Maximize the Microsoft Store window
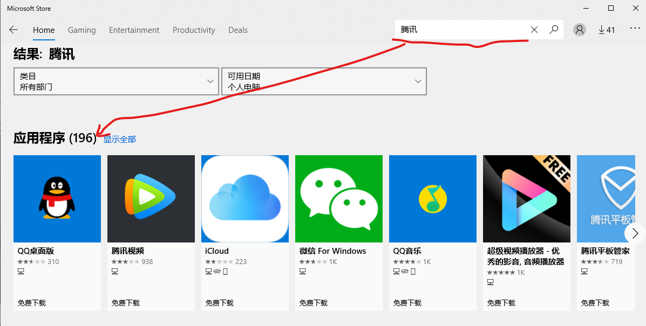 [x=611, y=8]
